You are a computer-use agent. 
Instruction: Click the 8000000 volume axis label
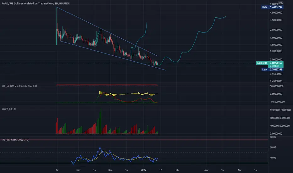(x=280, y=118)
